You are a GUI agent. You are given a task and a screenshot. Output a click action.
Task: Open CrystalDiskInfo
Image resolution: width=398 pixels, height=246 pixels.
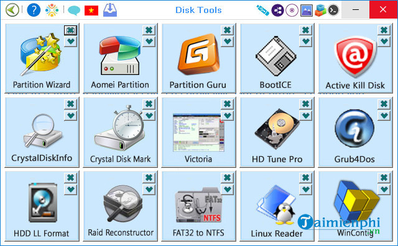tap(42, 131)
